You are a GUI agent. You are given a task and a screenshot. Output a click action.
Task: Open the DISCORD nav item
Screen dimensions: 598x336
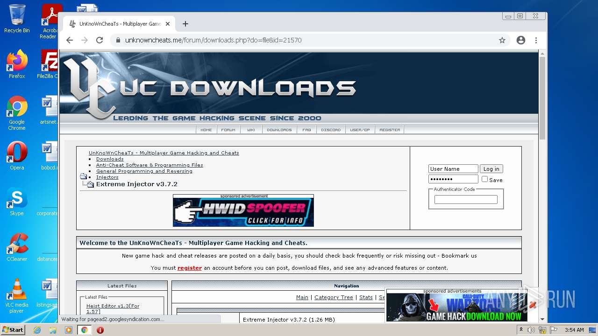pos(331,130)
